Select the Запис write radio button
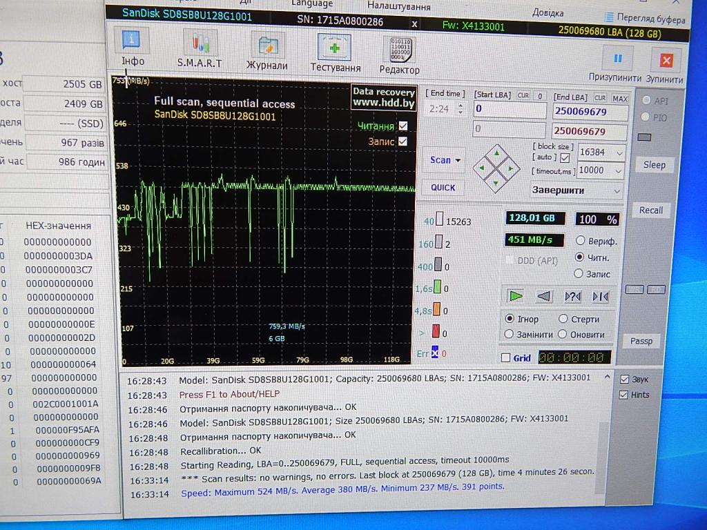Viewport: 707px width, 530px height. click(579, 273)
